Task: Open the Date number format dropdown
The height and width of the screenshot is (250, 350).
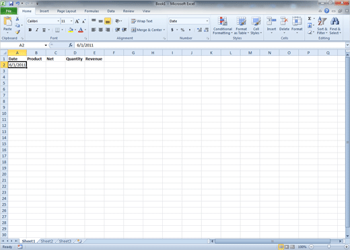Action: click(207, 21)
